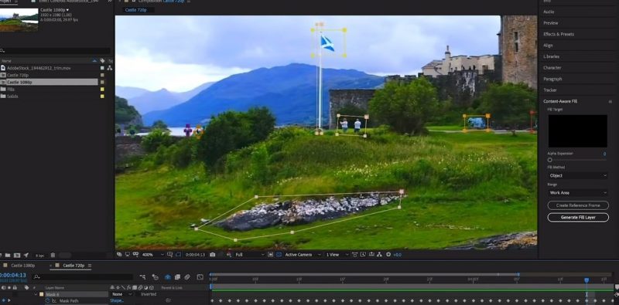Open the 400% magnification dropdown

click(152, 255)
